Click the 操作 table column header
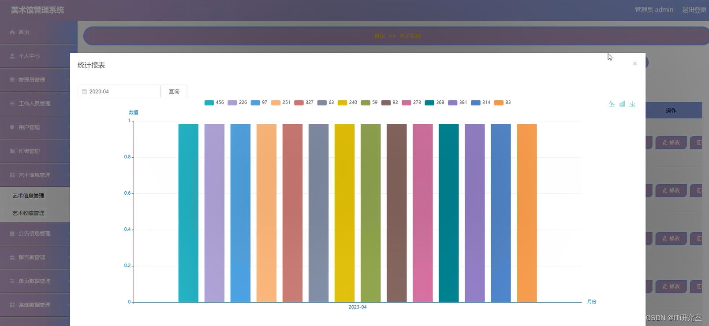 [x=671, y=111]
